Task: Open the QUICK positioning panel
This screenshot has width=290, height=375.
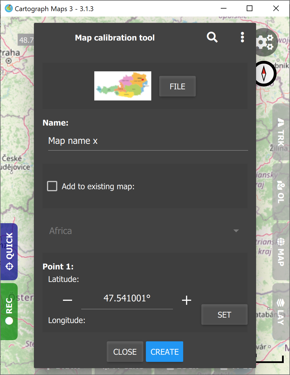Action: point(9,251)
